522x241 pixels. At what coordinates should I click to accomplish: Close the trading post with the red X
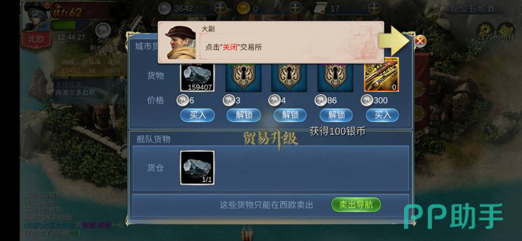[x=420, y=41]
